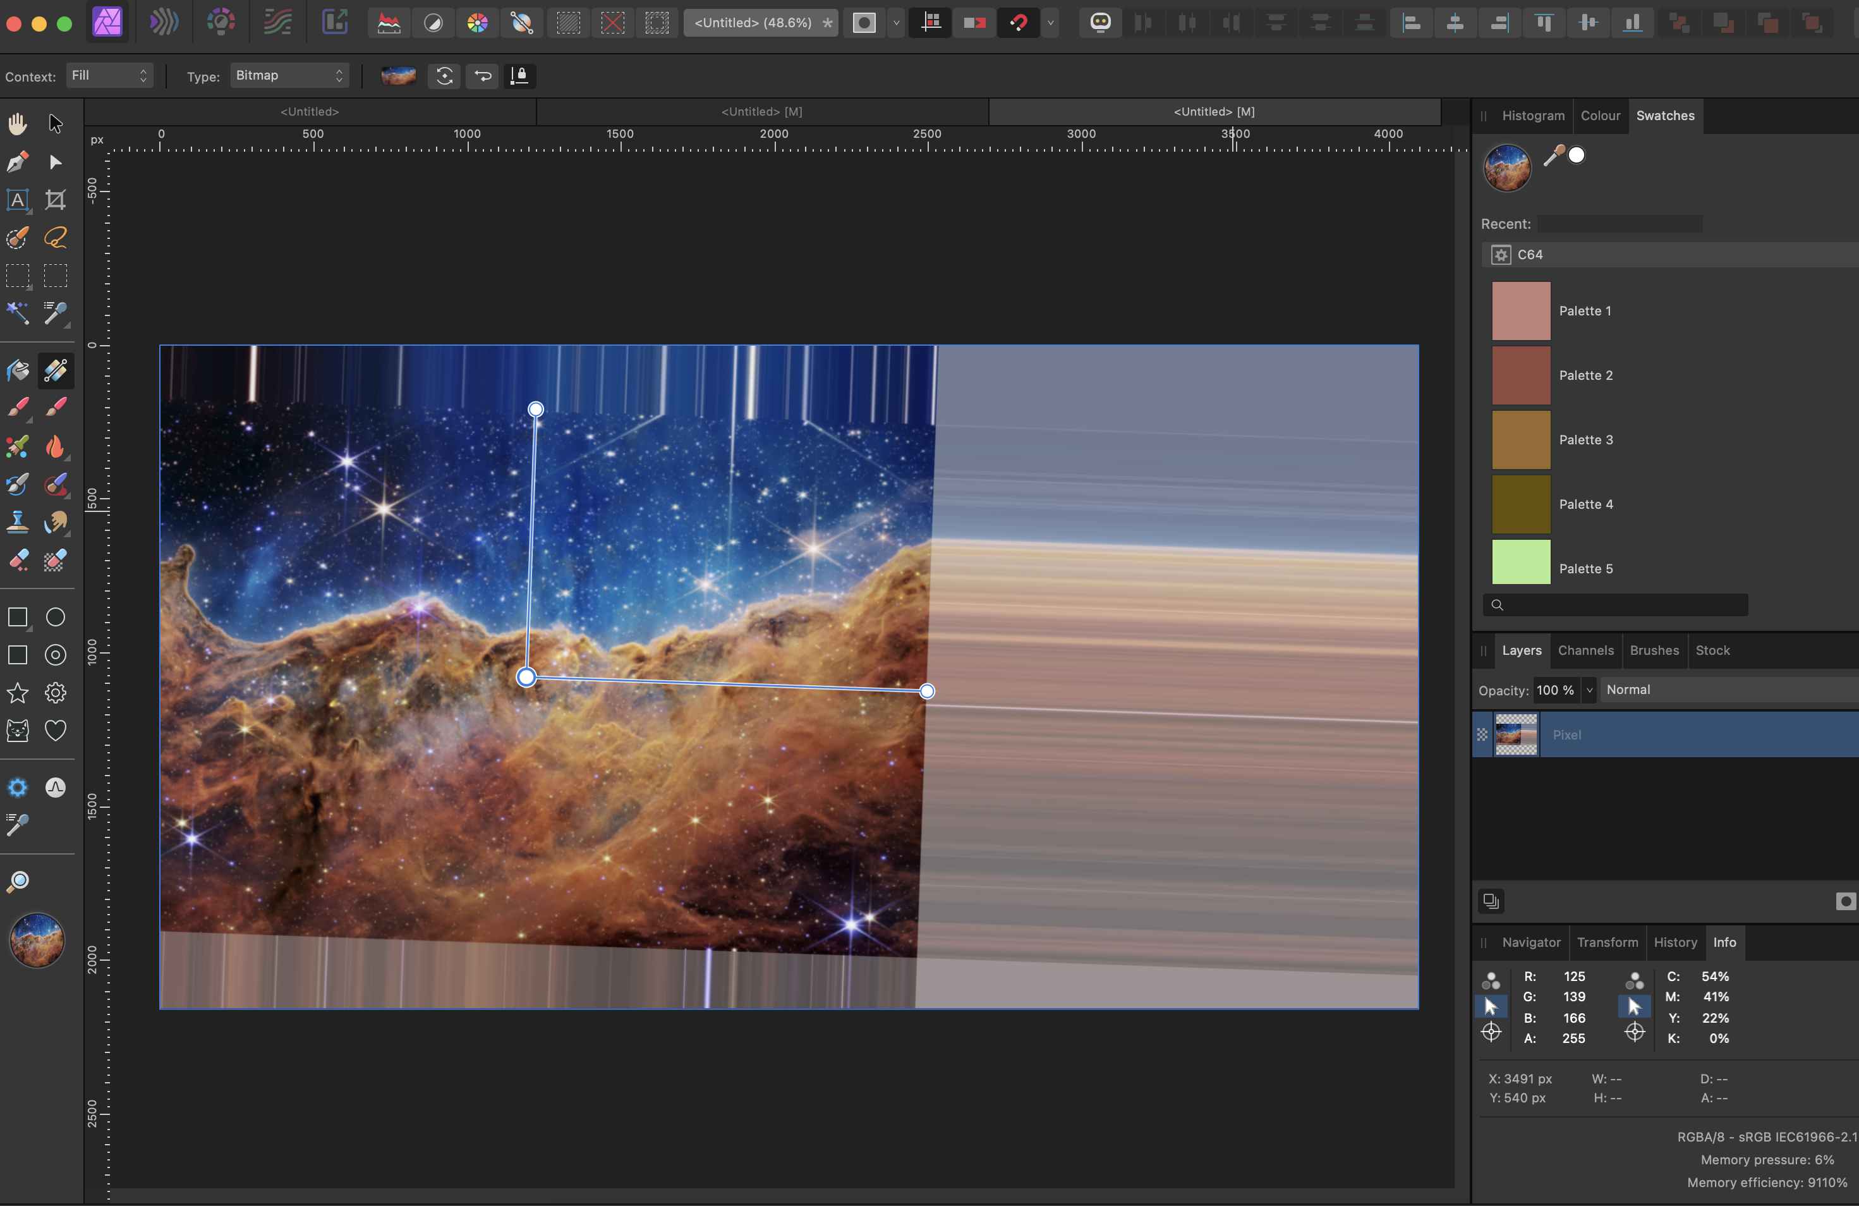The width and height of the screenshot is (1859, 1206).
Task: Toggle the Assistant robot icon
Action: (1099, 23)
